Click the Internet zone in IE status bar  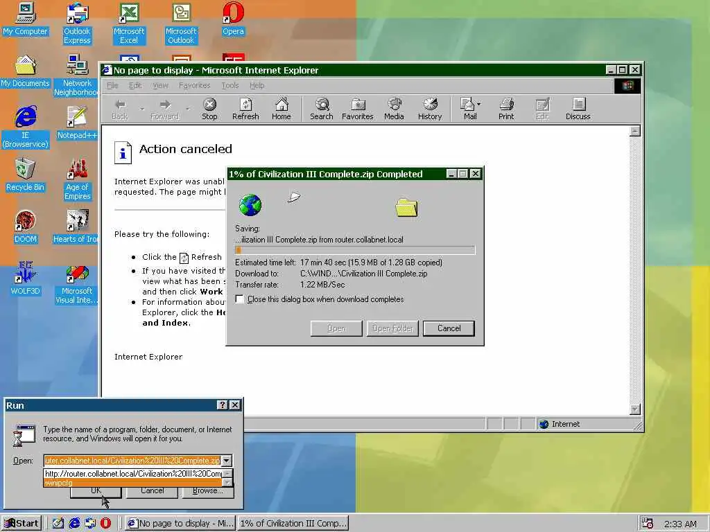pyautogui.click(x=560, y=424)
